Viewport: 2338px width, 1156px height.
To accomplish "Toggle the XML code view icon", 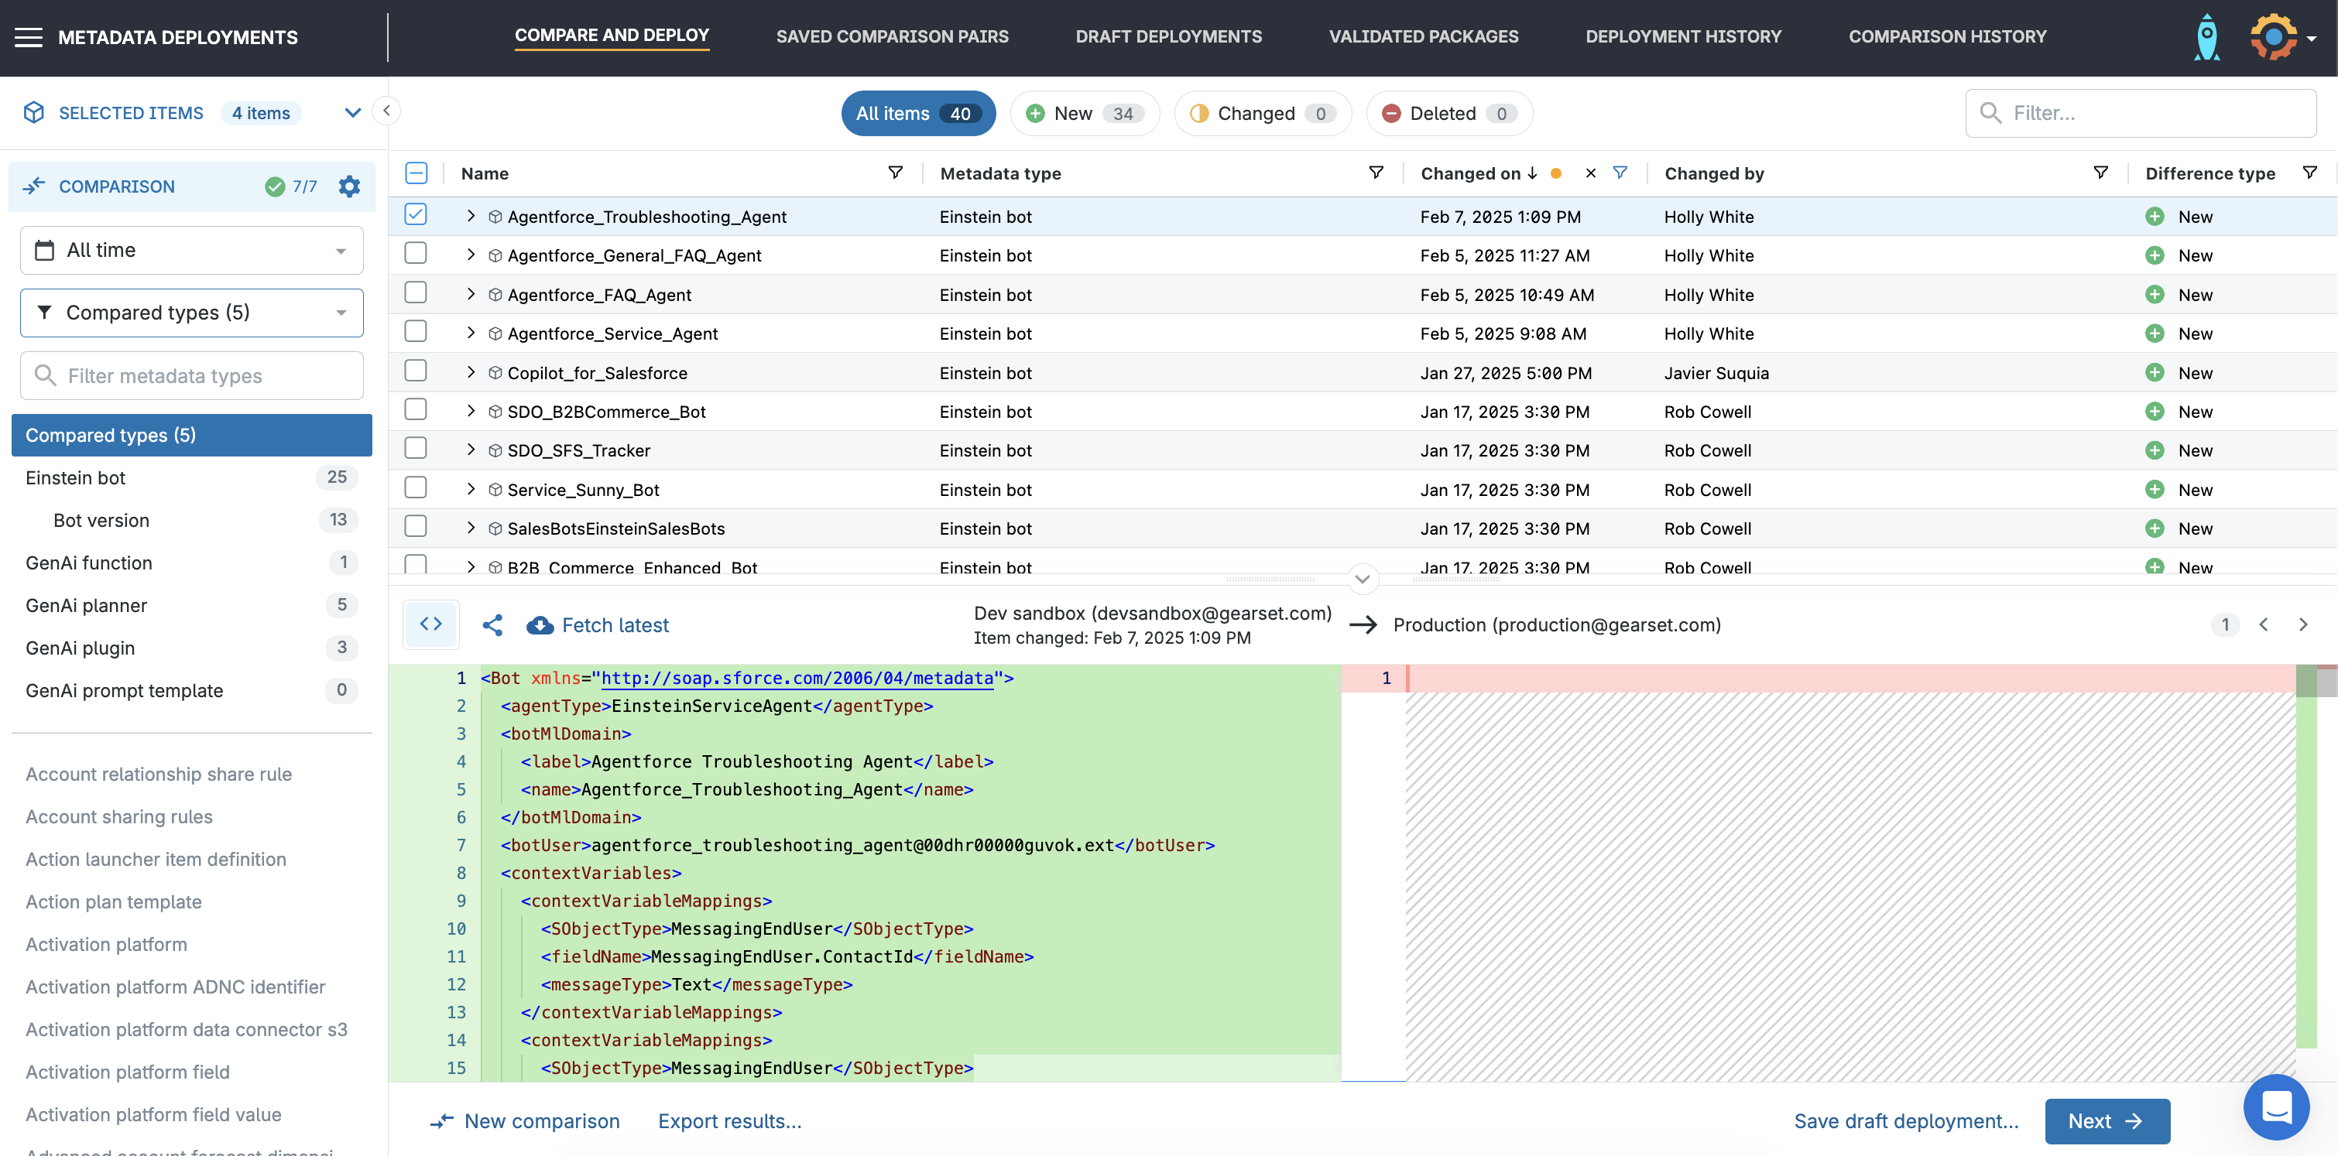I will tap(431, 624).
